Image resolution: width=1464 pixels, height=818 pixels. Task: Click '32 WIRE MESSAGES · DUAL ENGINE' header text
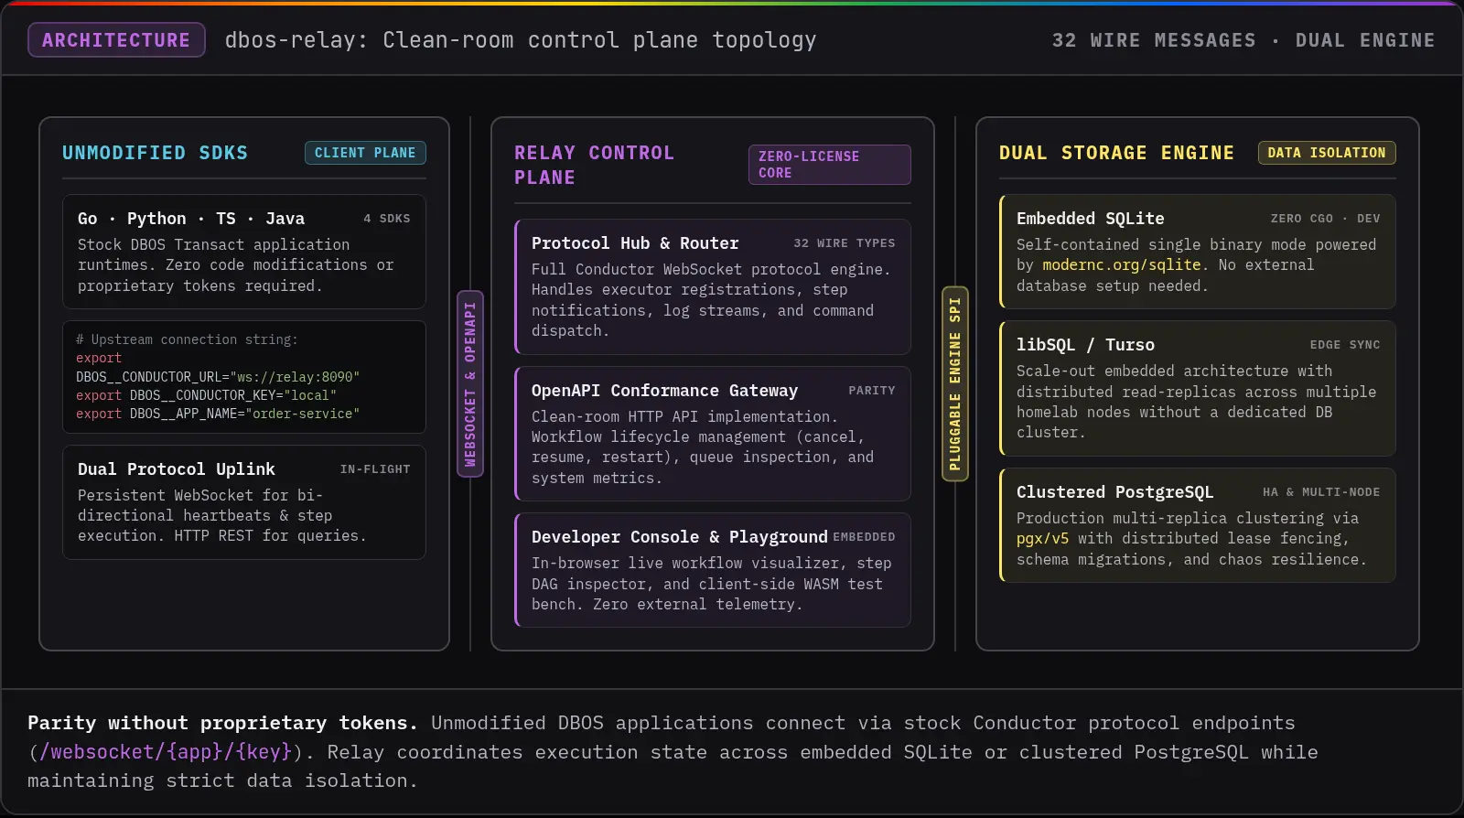1243,40
